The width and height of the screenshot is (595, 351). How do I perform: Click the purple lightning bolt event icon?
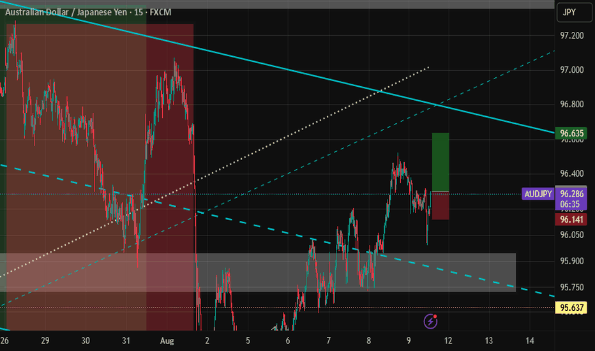click(x=430, y=322)
